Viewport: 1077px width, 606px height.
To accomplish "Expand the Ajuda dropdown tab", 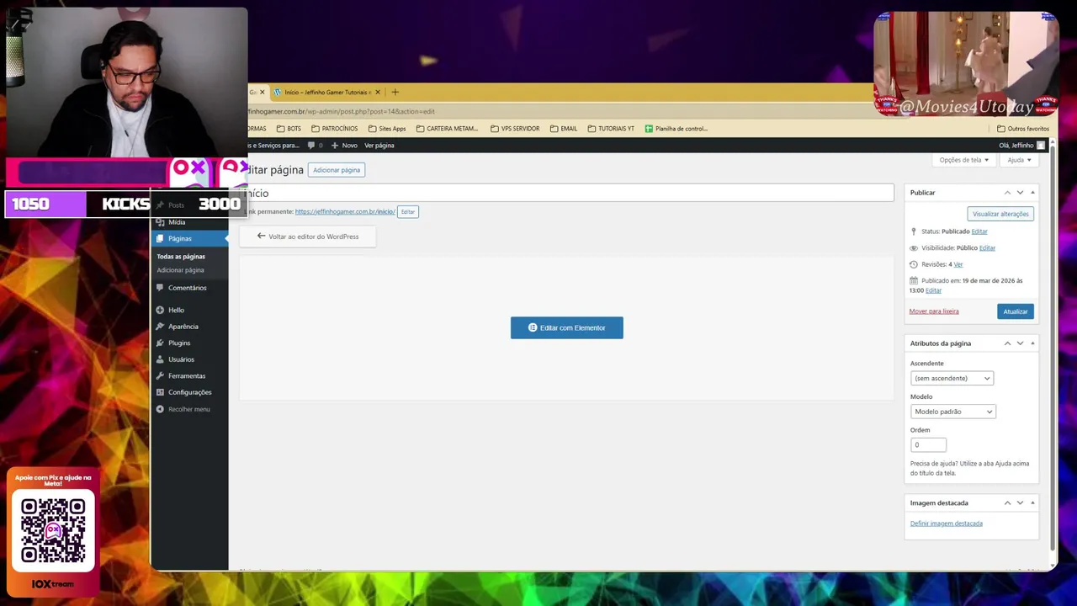I will (1019, 160).
